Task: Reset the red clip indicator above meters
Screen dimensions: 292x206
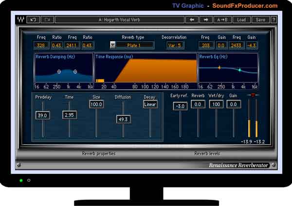Action: [x=253, y=95]
